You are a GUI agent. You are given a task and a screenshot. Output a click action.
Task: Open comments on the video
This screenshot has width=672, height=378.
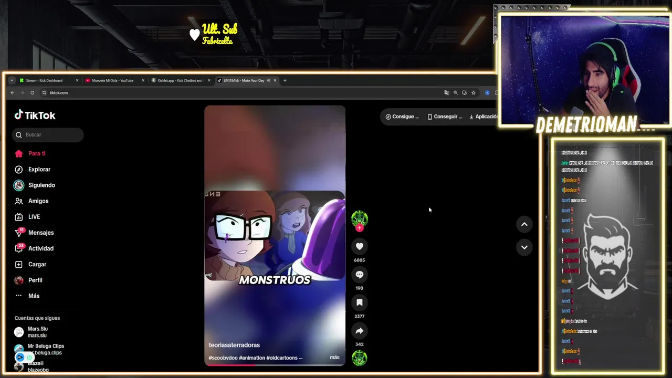pos(360,274)
